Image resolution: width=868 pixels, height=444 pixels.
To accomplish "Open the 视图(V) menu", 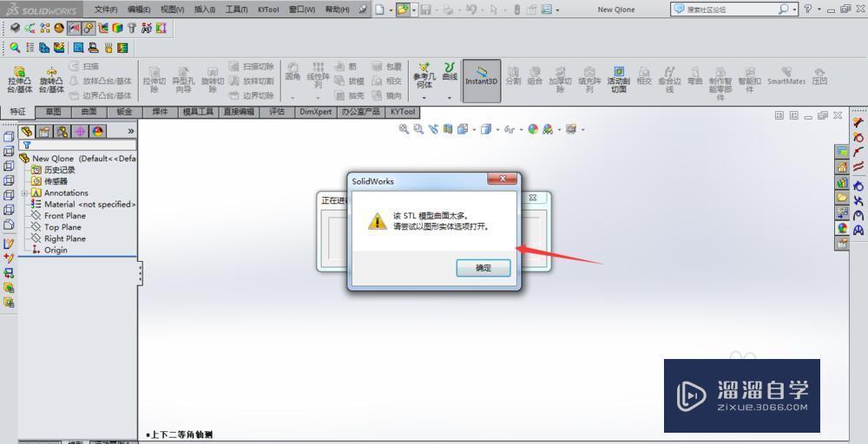I will click(172, 10).
